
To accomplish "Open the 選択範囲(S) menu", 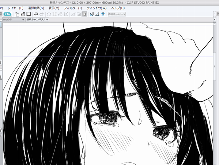I will click(x=36, y=8).
